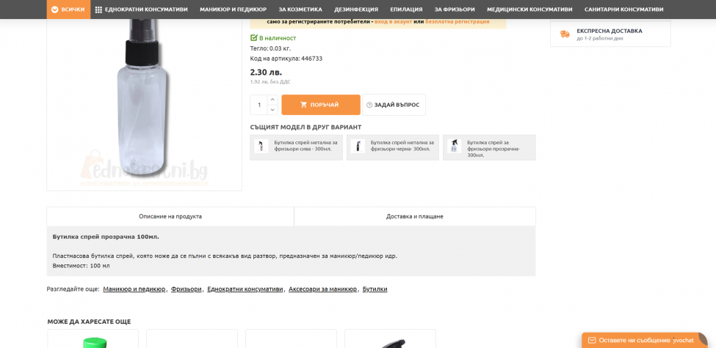The width and height of the screenshot is (716, 348).
Task: Open ЕДНОКРАТНИ КОНСУМАТИВИ menu
Action: pyautogui.click(x=147, y=10)
